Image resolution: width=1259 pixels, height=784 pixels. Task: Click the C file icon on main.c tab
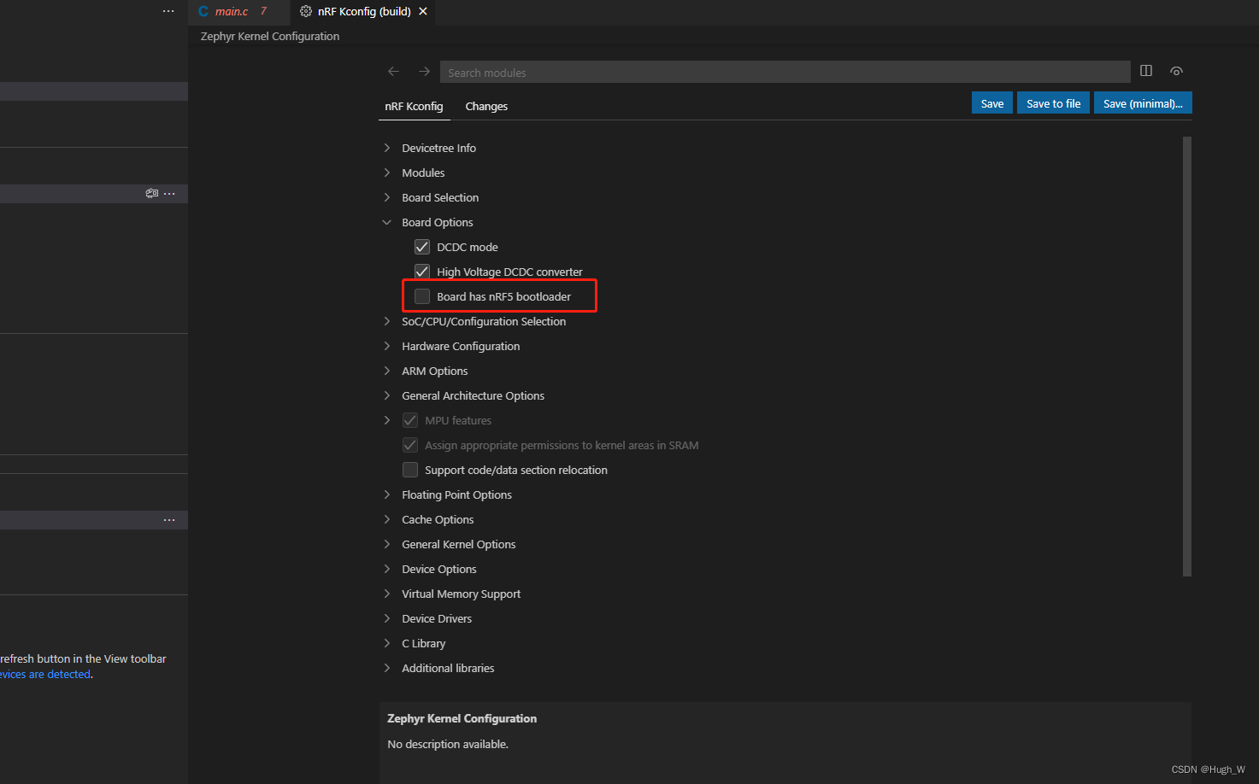click(203, 11)
